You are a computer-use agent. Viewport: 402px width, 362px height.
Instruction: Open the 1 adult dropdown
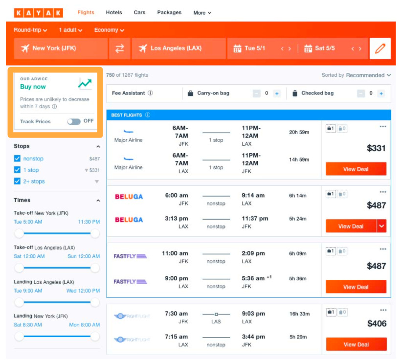pyautogui.click(x=70, y=30)
